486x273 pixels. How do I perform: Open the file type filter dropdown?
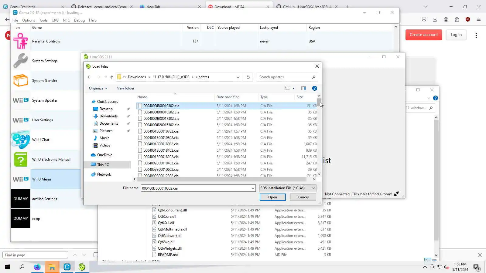pos(288,188)
